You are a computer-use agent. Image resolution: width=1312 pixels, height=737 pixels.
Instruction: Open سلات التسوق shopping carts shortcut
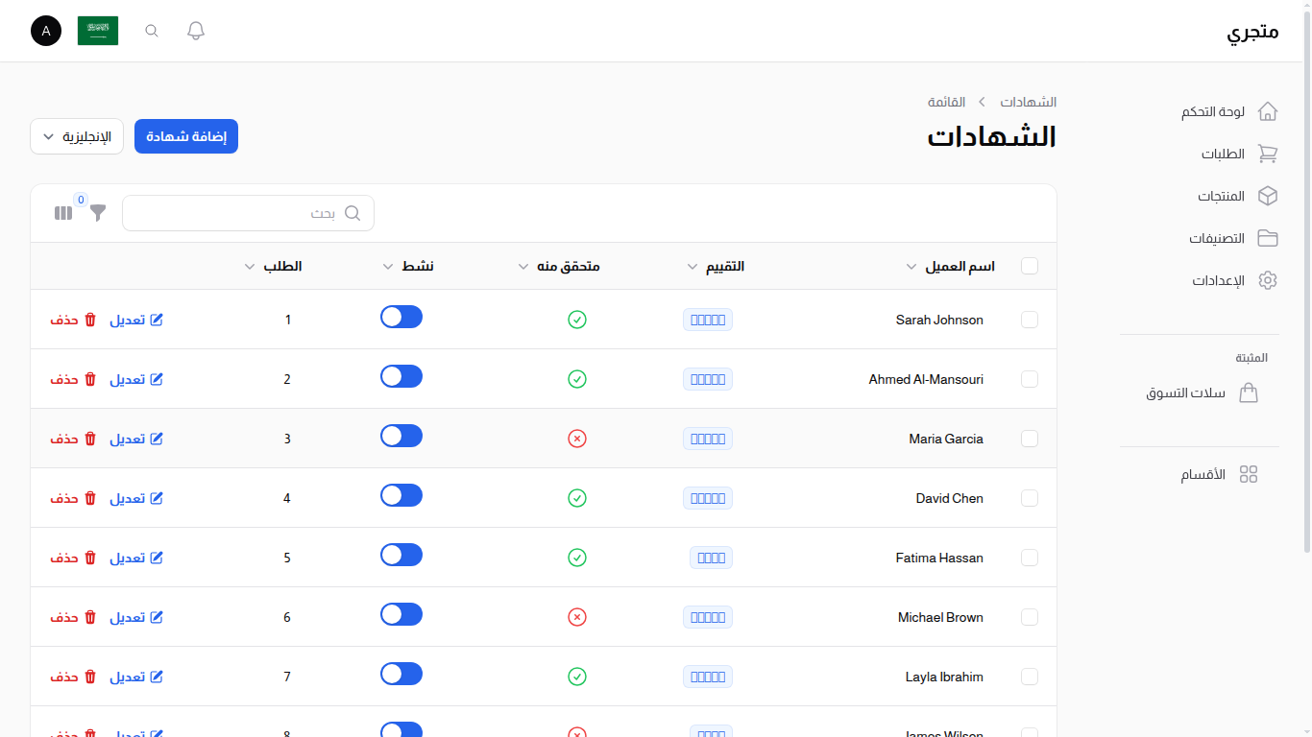pyautogui.click(x=1249, y=392)
